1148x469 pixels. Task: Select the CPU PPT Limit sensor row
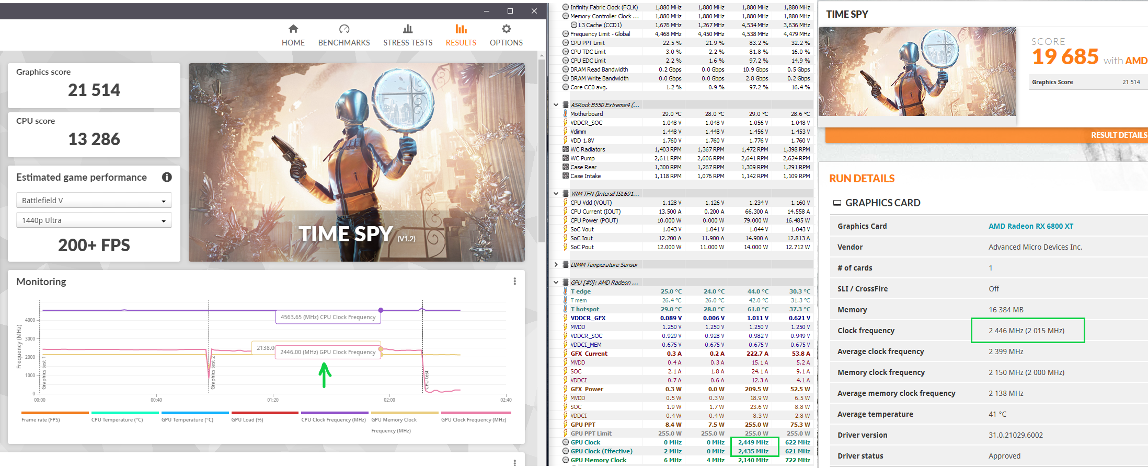[687, 43]
